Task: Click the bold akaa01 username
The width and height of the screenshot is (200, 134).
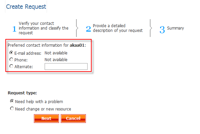Action: (77, 45)
